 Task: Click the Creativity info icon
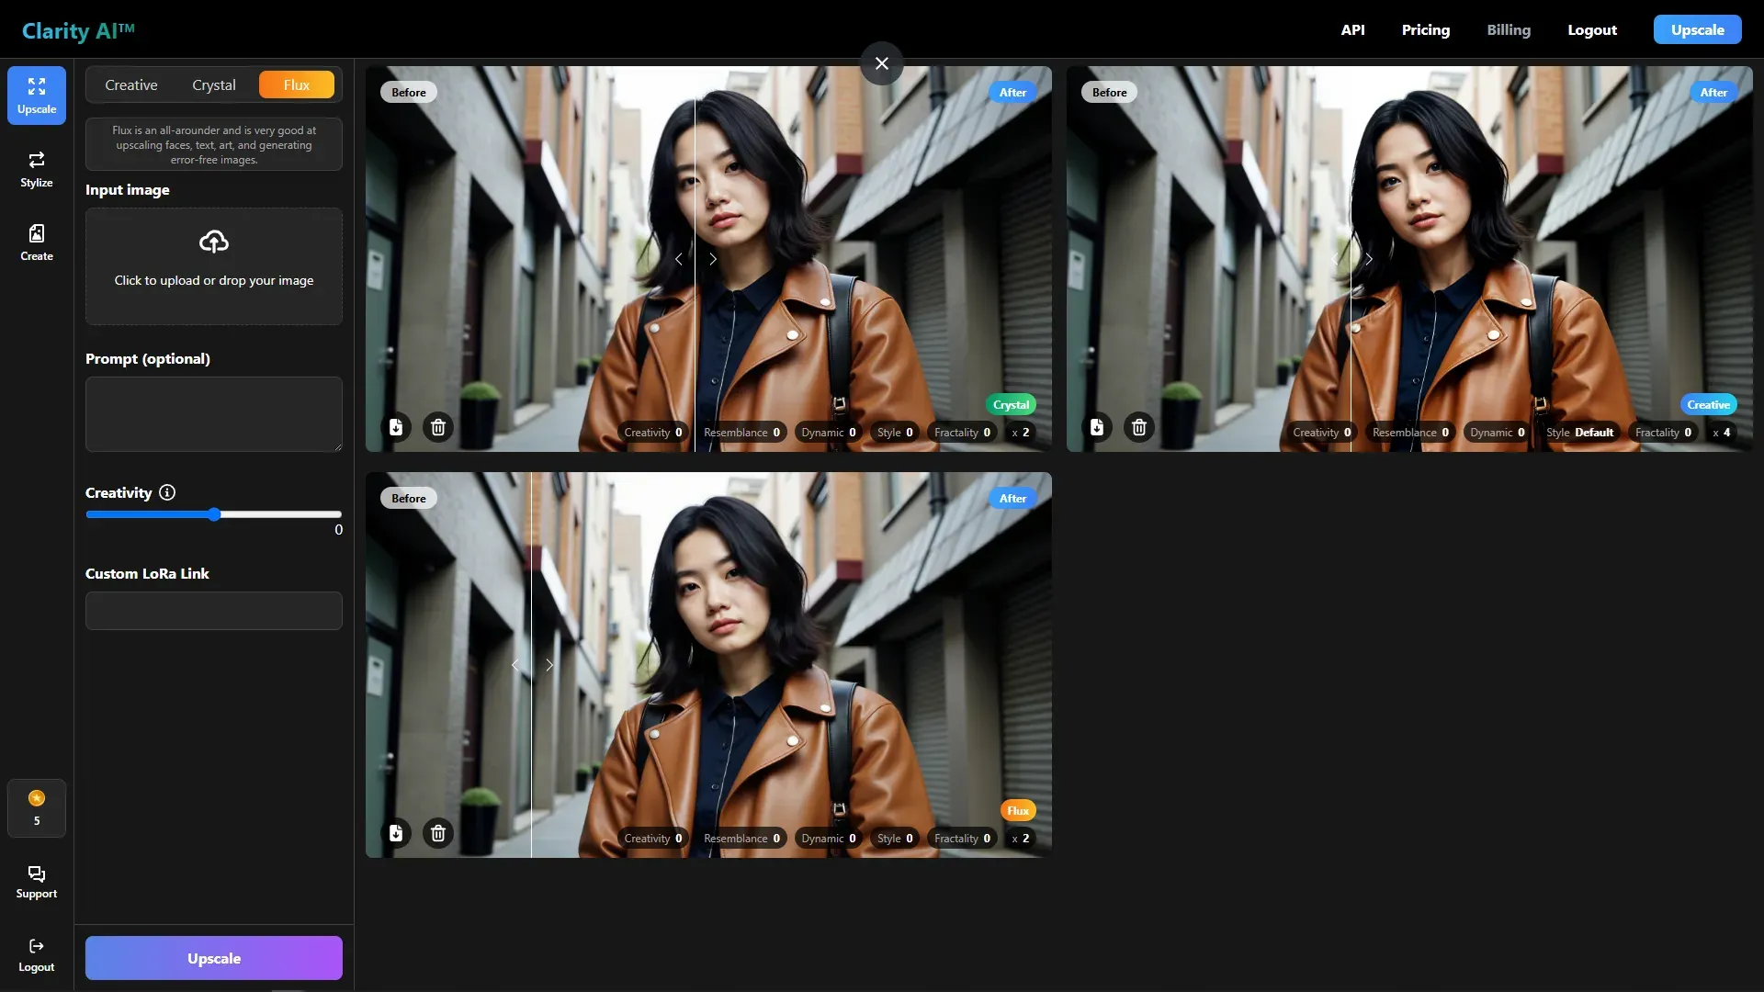tap(167, 492)
